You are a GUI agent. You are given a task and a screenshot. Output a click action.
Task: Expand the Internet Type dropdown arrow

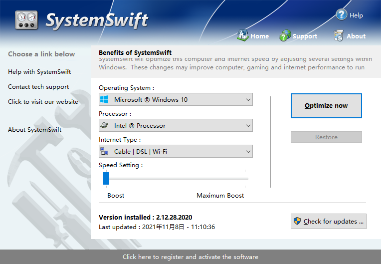pos(248,152)
